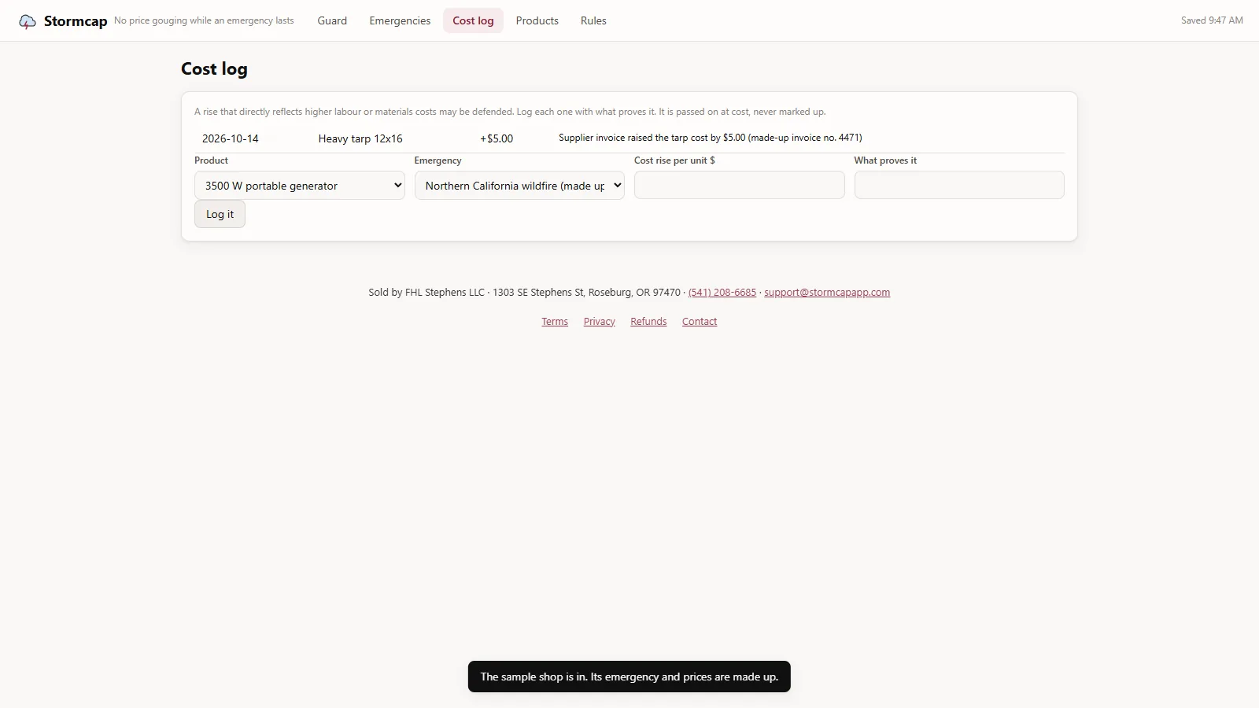
Task: Visit the Privacy link
Action: pyautogui.click(x=600, y=322)
